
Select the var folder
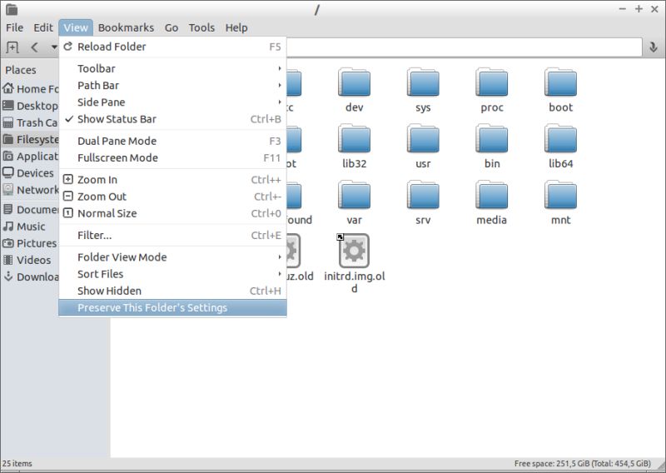click(355, 202)
